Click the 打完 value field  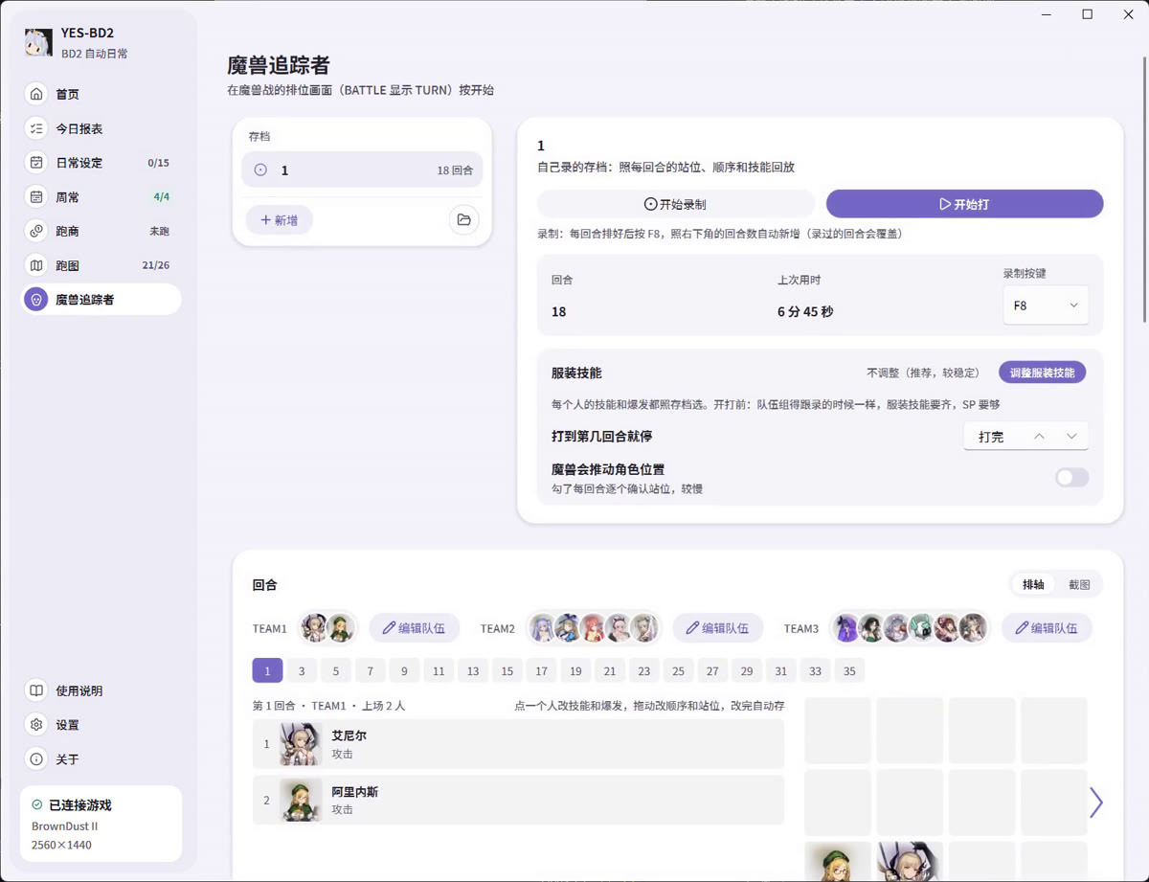click(x=993, y=437)
